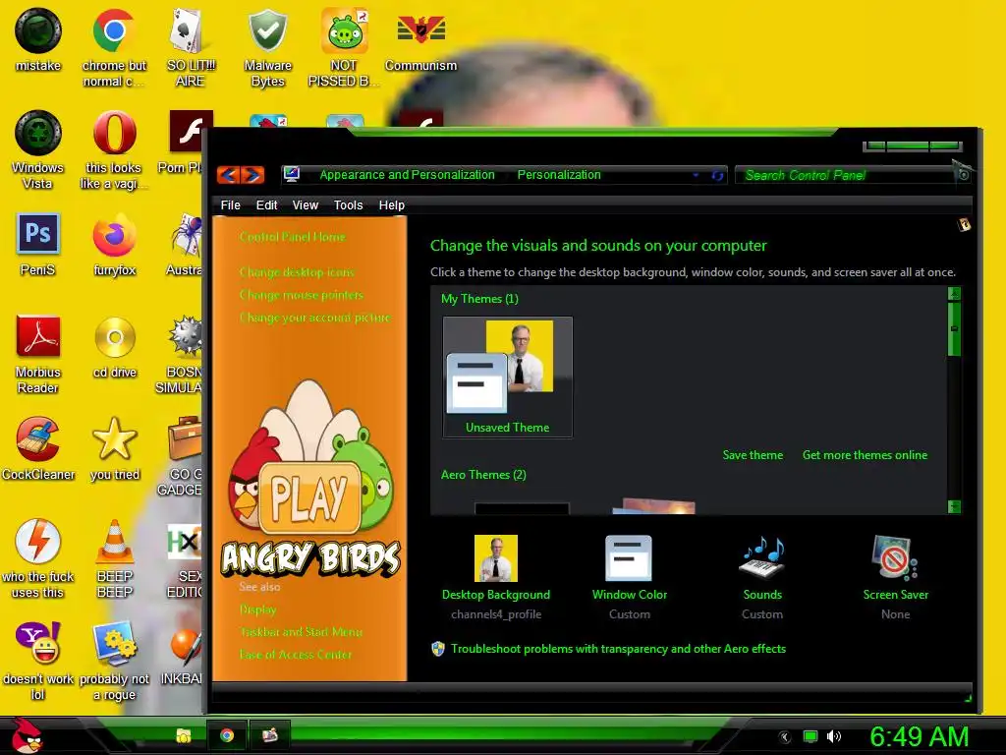
Task: Open the File menu
Action: 230,205
